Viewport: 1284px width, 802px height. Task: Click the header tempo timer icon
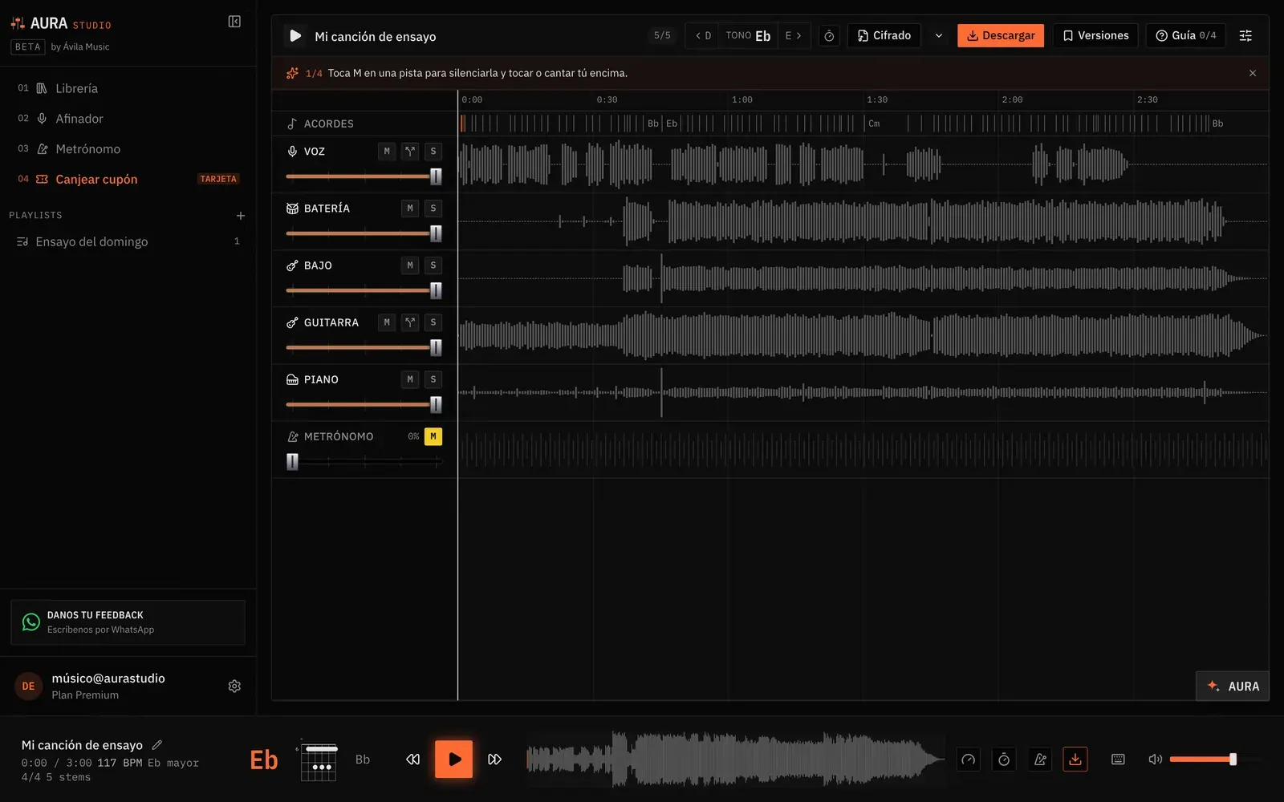(x=829, y=36)
